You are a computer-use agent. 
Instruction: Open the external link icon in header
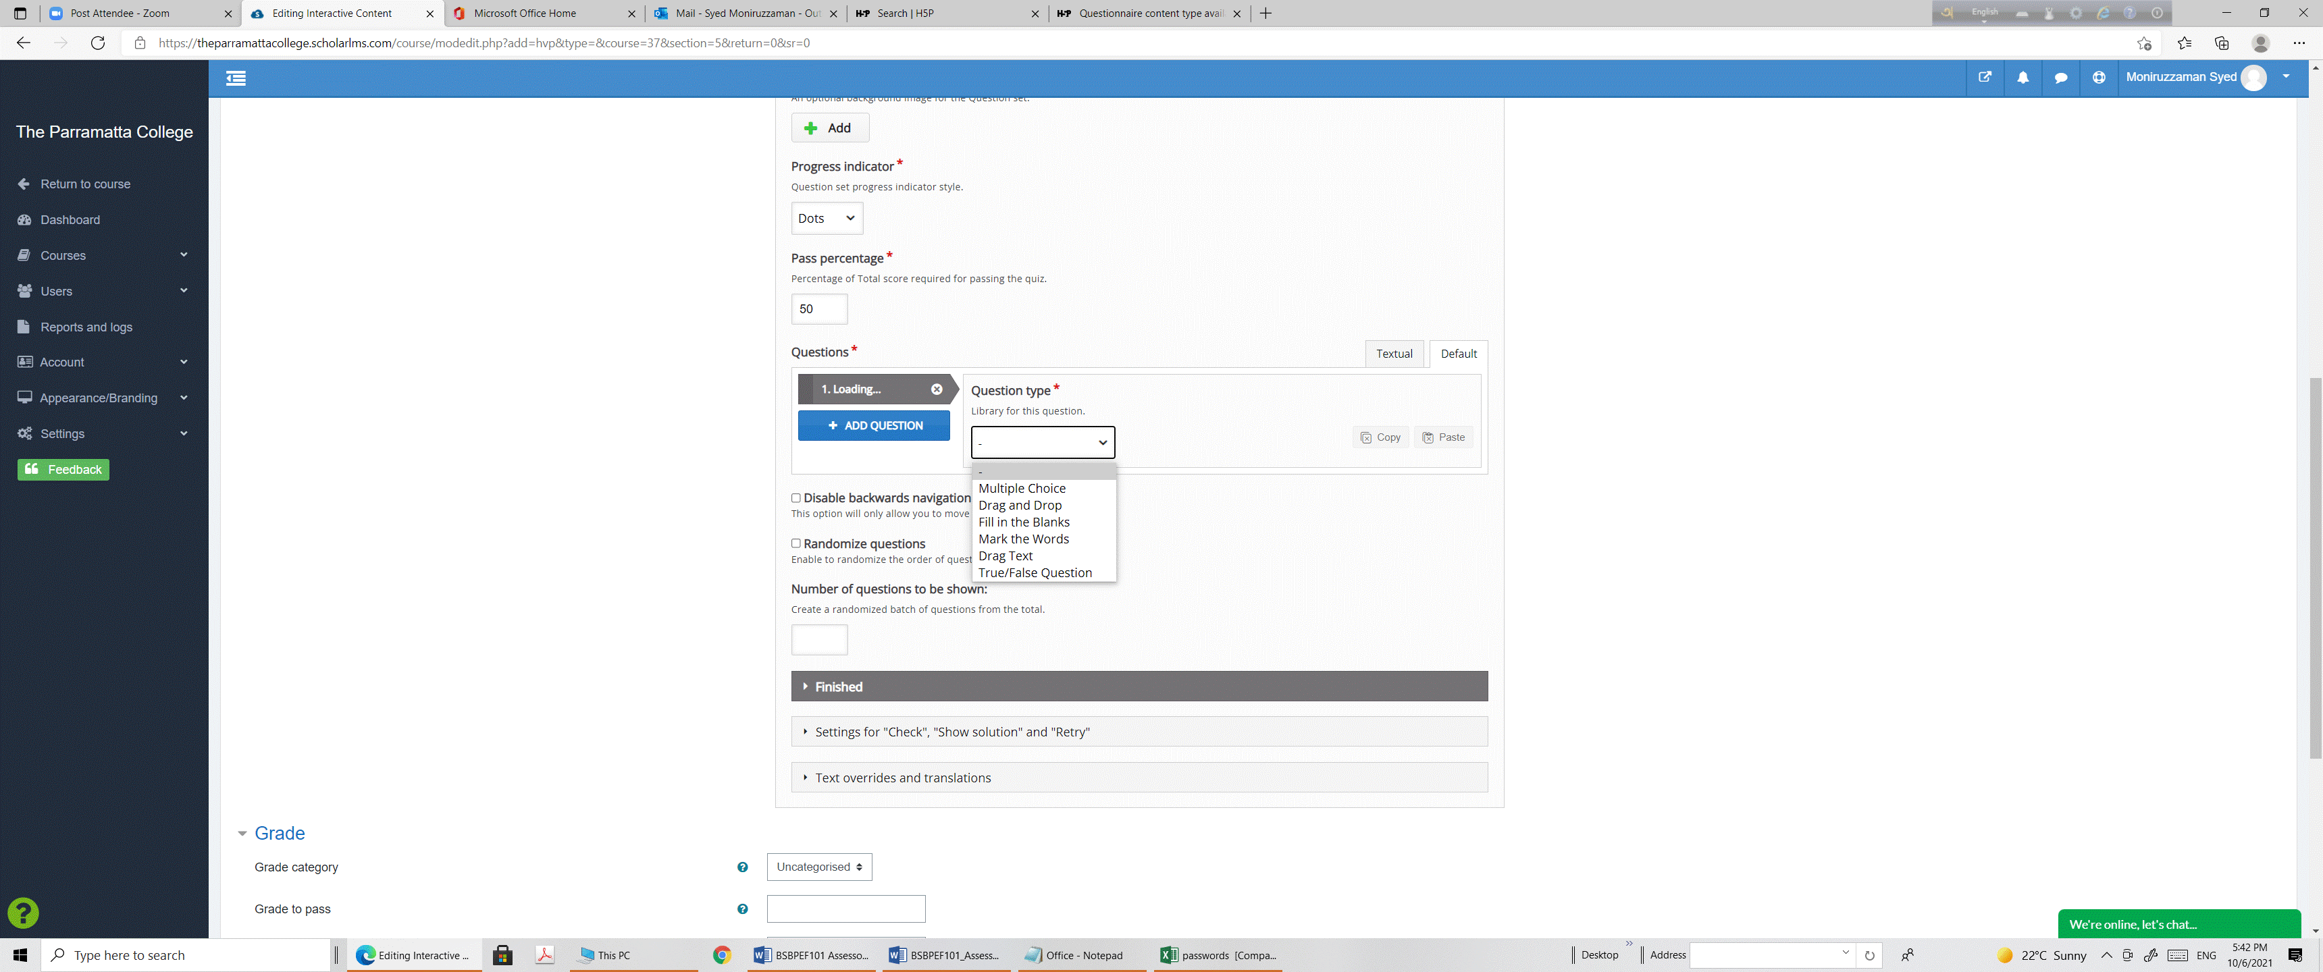[1984, 78]
